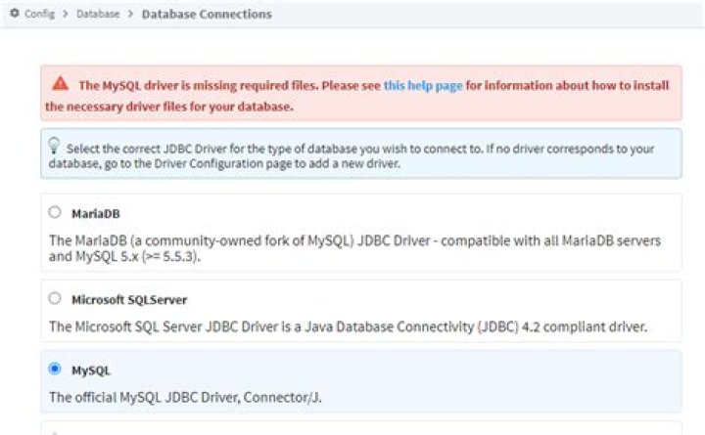Select the MariaDB radio button
Image resolution: width=705 pixels, height=435 pixels.
point(55,212)
